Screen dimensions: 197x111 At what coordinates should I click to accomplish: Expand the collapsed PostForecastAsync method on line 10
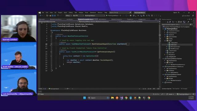51,44
